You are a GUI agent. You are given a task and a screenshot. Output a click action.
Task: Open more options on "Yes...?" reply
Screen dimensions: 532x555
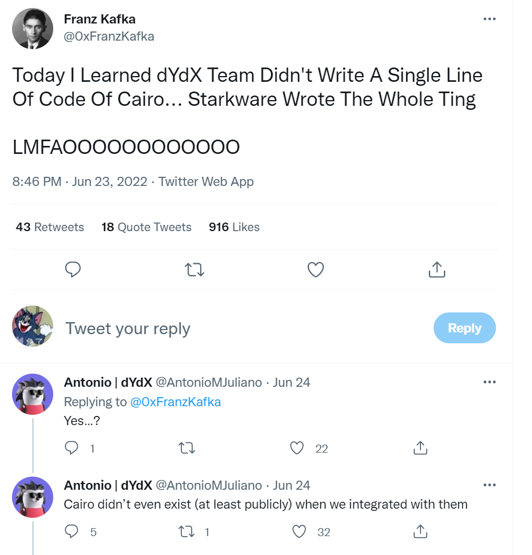point(490,382)
